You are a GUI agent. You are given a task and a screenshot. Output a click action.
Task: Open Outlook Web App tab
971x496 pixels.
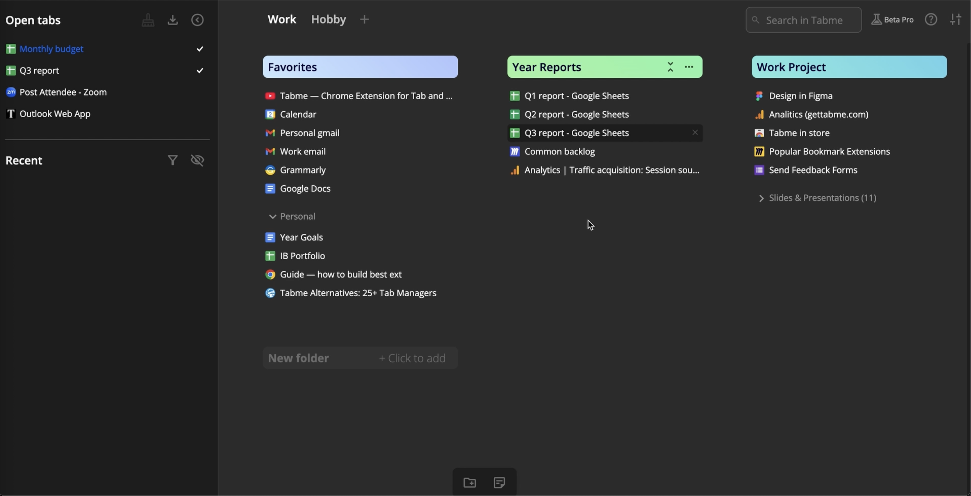tap(55, 114)
